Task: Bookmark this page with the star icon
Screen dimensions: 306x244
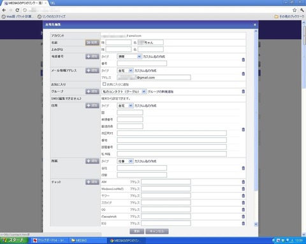Action: click(x=295, y=10)
